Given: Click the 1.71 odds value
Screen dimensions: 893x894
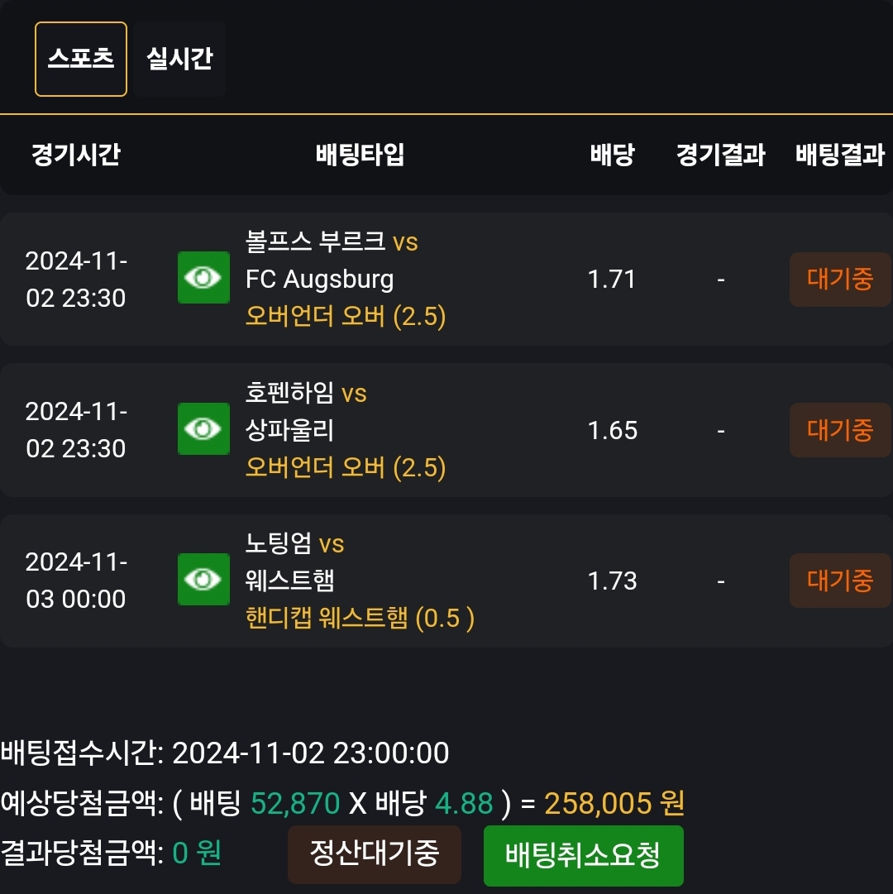Looking at the screenshot, I should tap(612, 280).
